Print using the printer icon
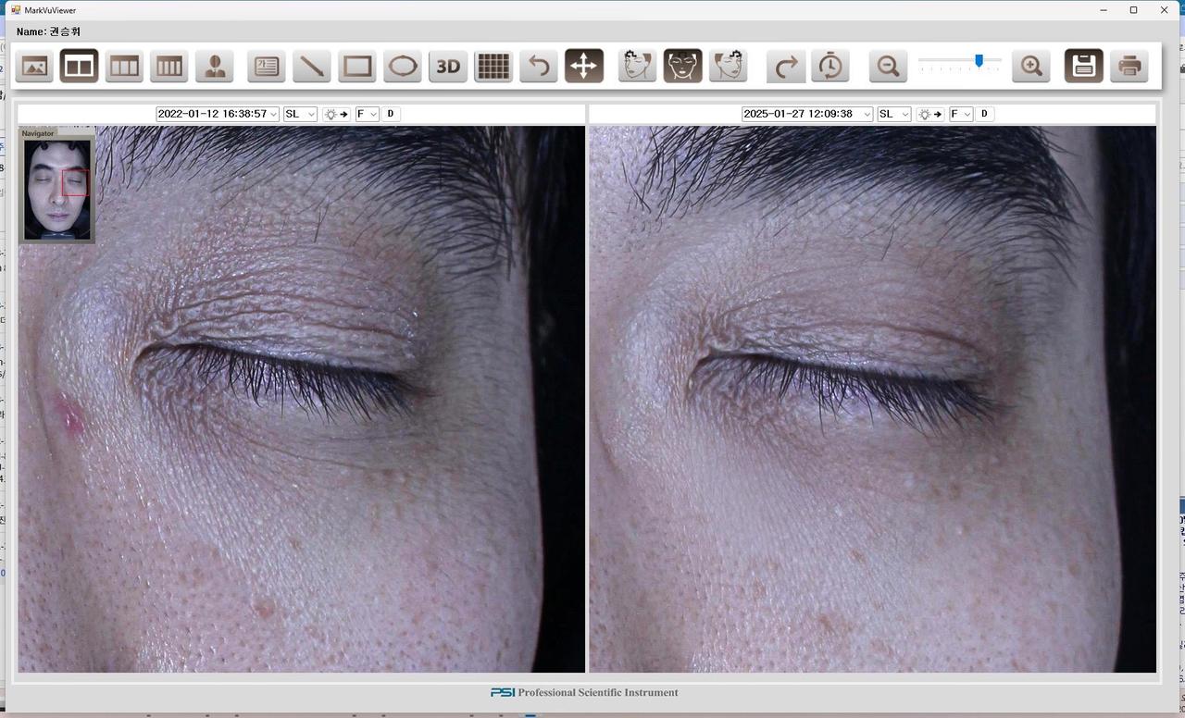Screen dimensions: 1185x718 click(1129, 67)
